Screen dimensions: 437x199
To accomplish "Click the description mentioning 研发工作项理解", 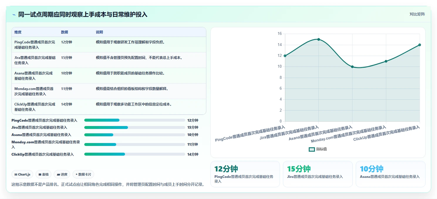I will pos(130,42).
